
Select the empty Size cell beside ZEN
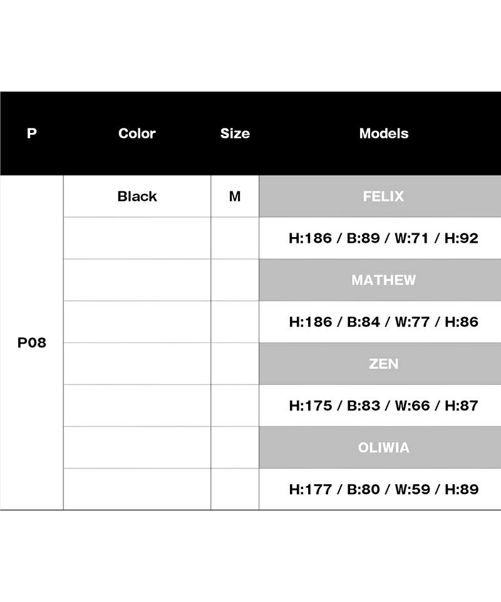pyautogui.click(x=235, y=364)
